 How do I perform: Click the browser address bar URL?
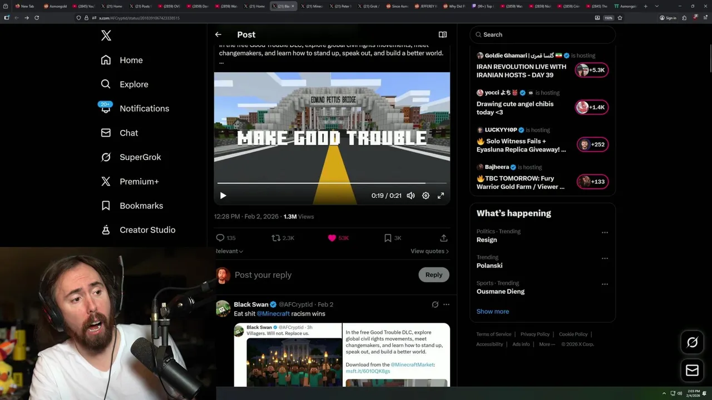click(139, 18)
